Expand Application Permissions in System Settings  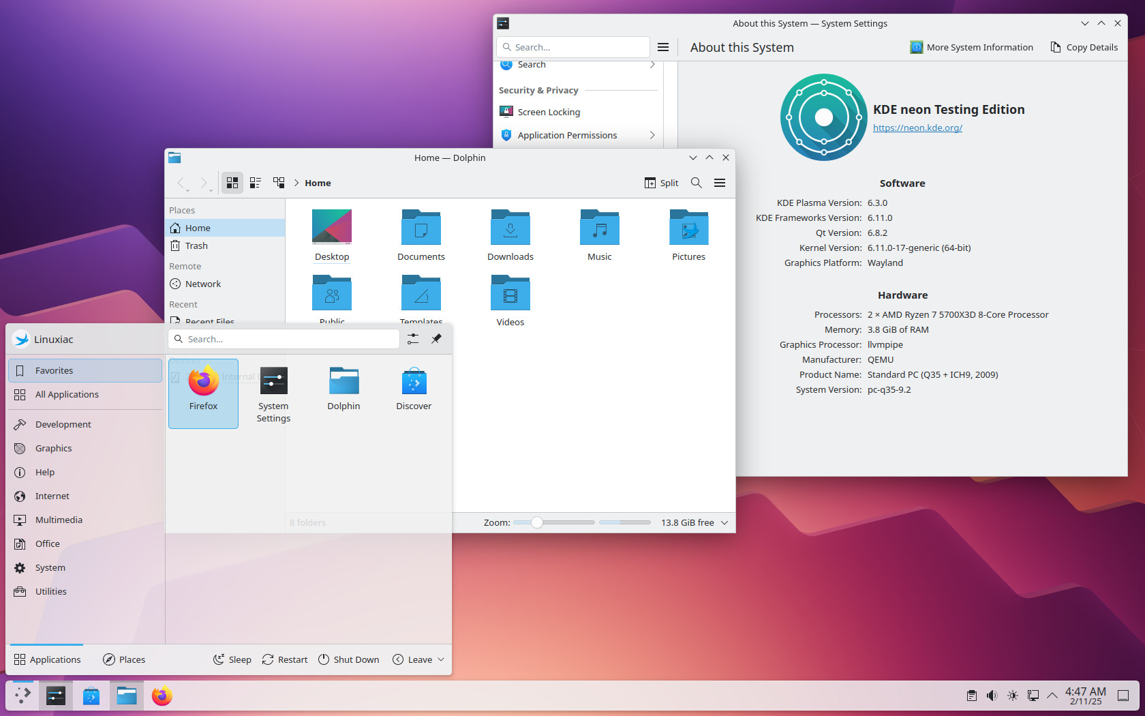[x=652, y=135]
